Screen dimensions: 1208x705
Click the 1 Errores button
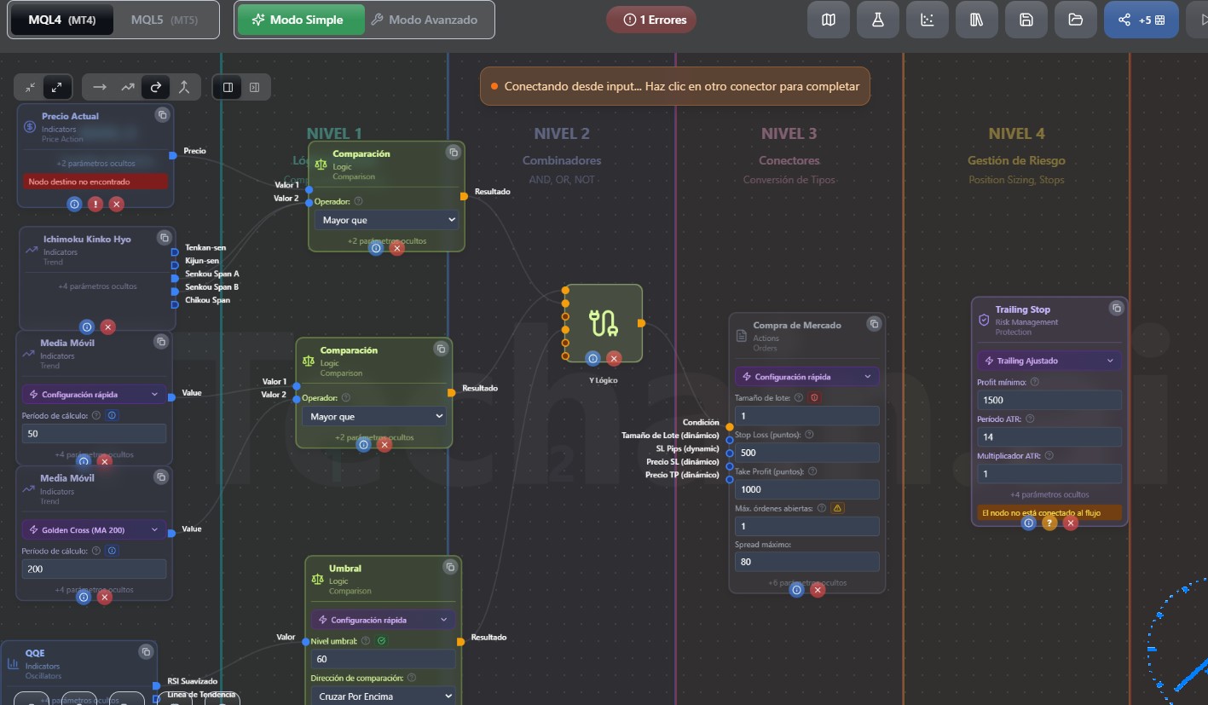[651, 20]
